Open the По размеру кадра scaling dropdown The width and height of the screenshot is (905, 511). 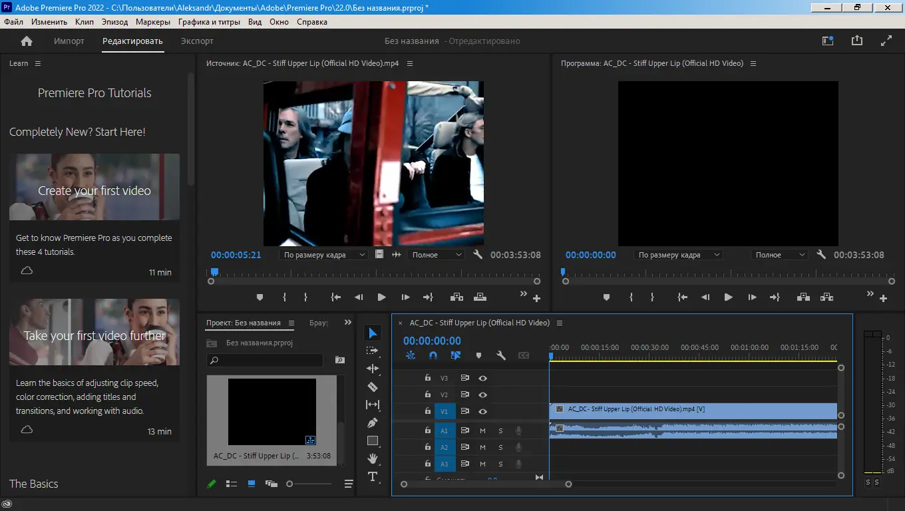[323, 254]
